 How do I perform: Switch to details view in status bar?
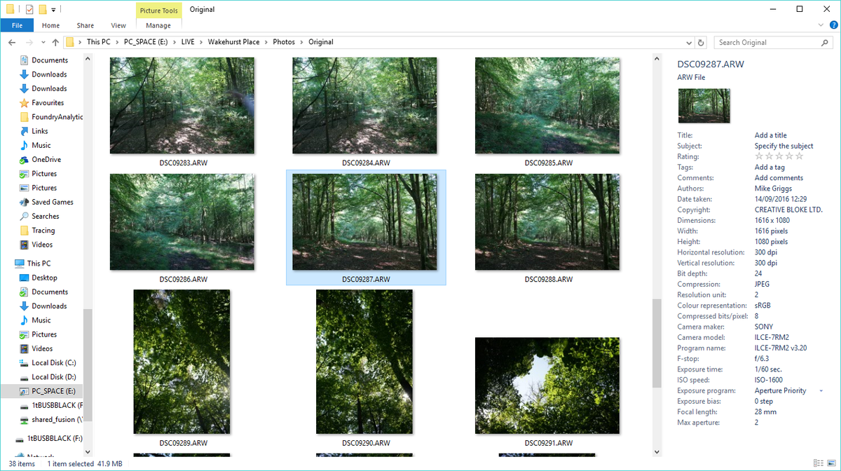click(819, 463)
